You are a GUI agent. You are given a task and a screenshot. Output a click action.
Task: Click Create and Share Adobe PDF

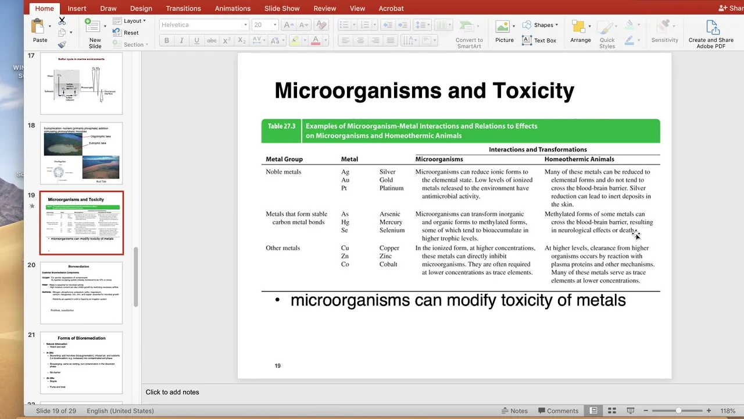711,34
